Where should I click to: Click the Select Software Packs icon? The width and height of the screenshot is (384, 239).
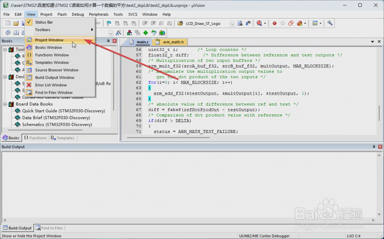point(154,33)
